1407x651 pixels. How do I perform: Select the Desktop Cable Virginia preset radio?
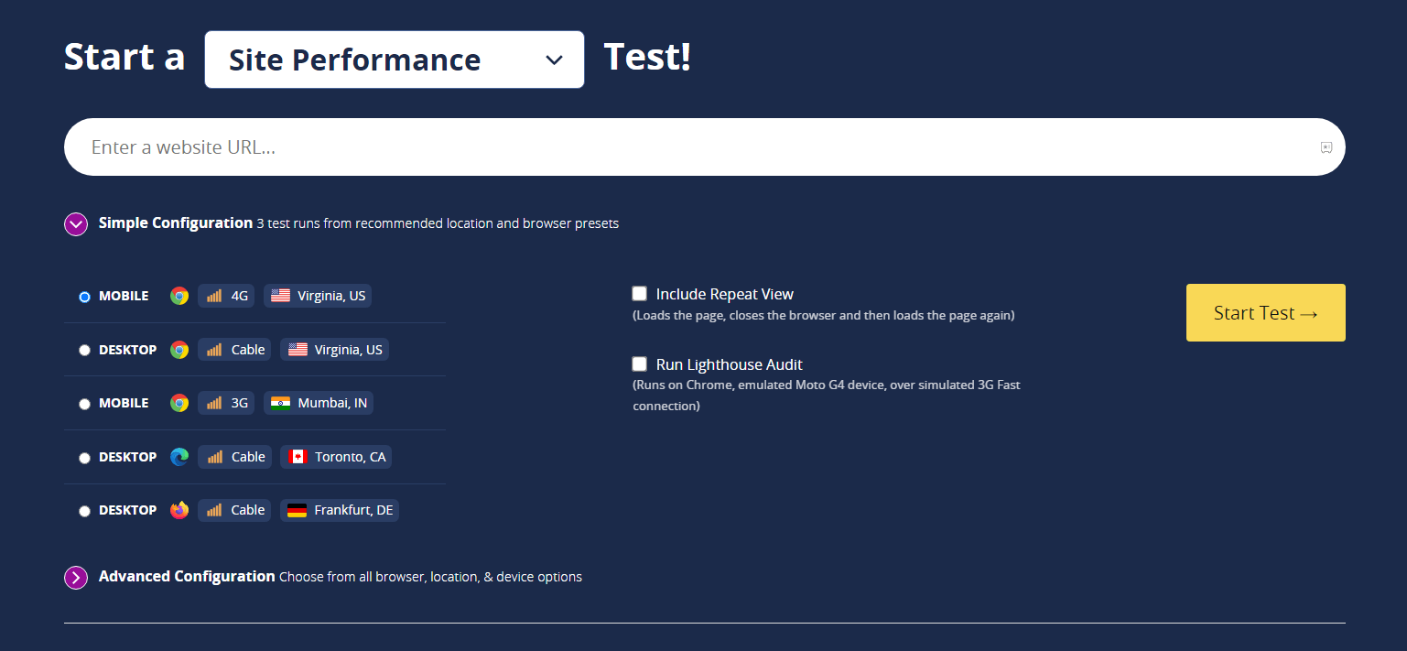pos(85,350)
